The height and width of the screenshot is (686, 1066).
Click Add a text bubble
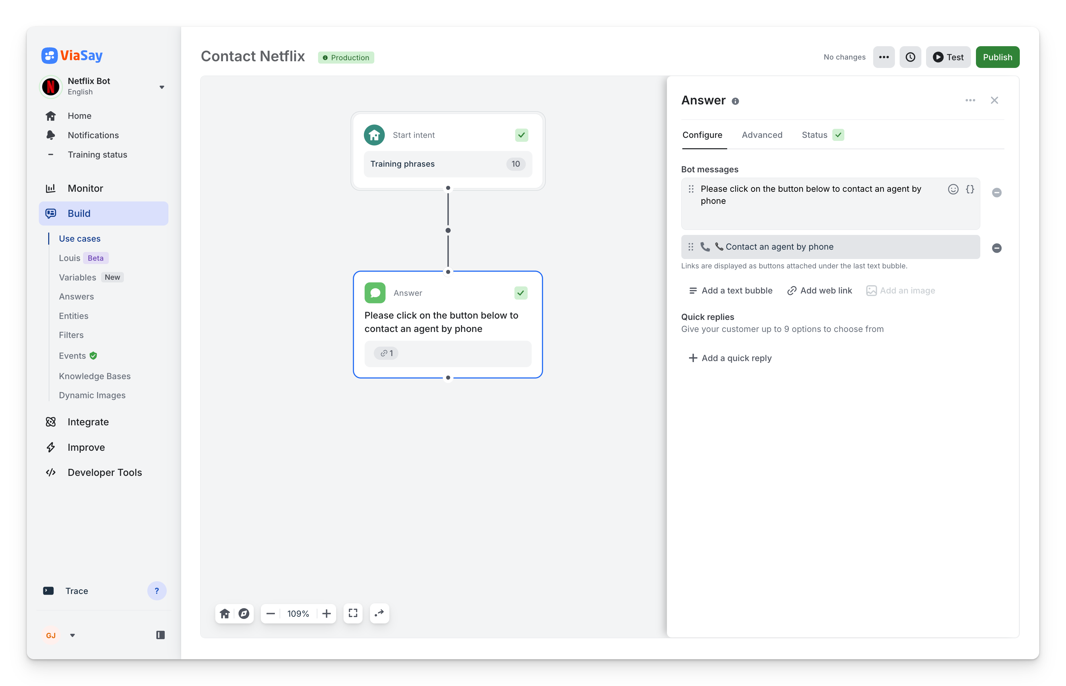click(x=731, y=290)
